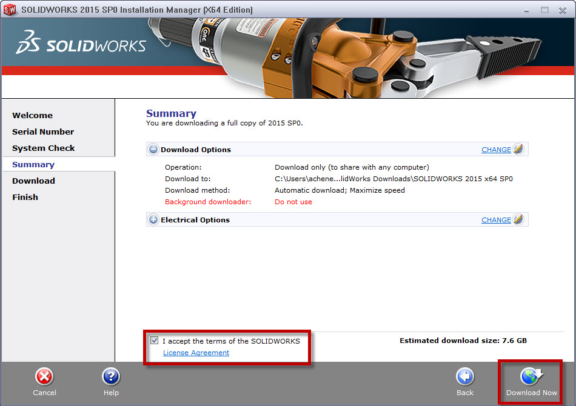Click the Back text label
This screenshot has width=576, height=406.
tap(465, 393)
